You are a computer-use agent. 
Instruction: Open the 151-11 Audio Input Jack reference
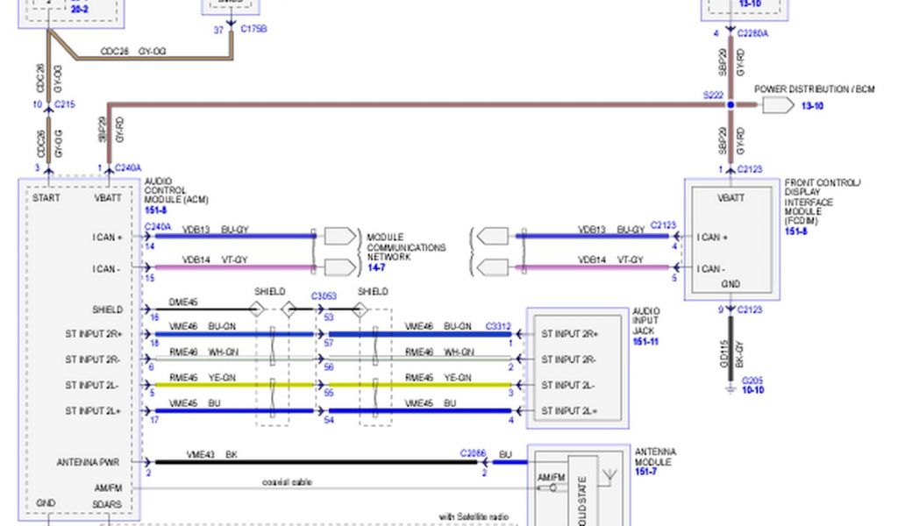pos(645,340)
